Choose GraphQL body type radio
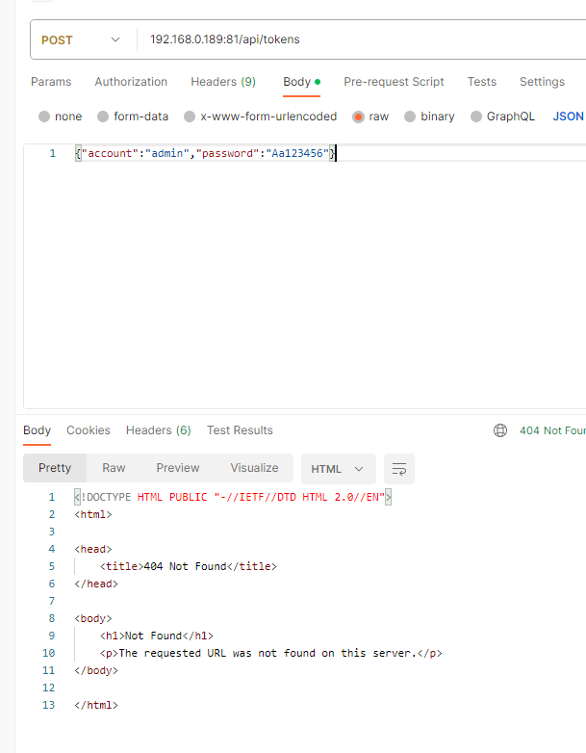This screenshot has height=753, width=586. click(x=476, y=117)
